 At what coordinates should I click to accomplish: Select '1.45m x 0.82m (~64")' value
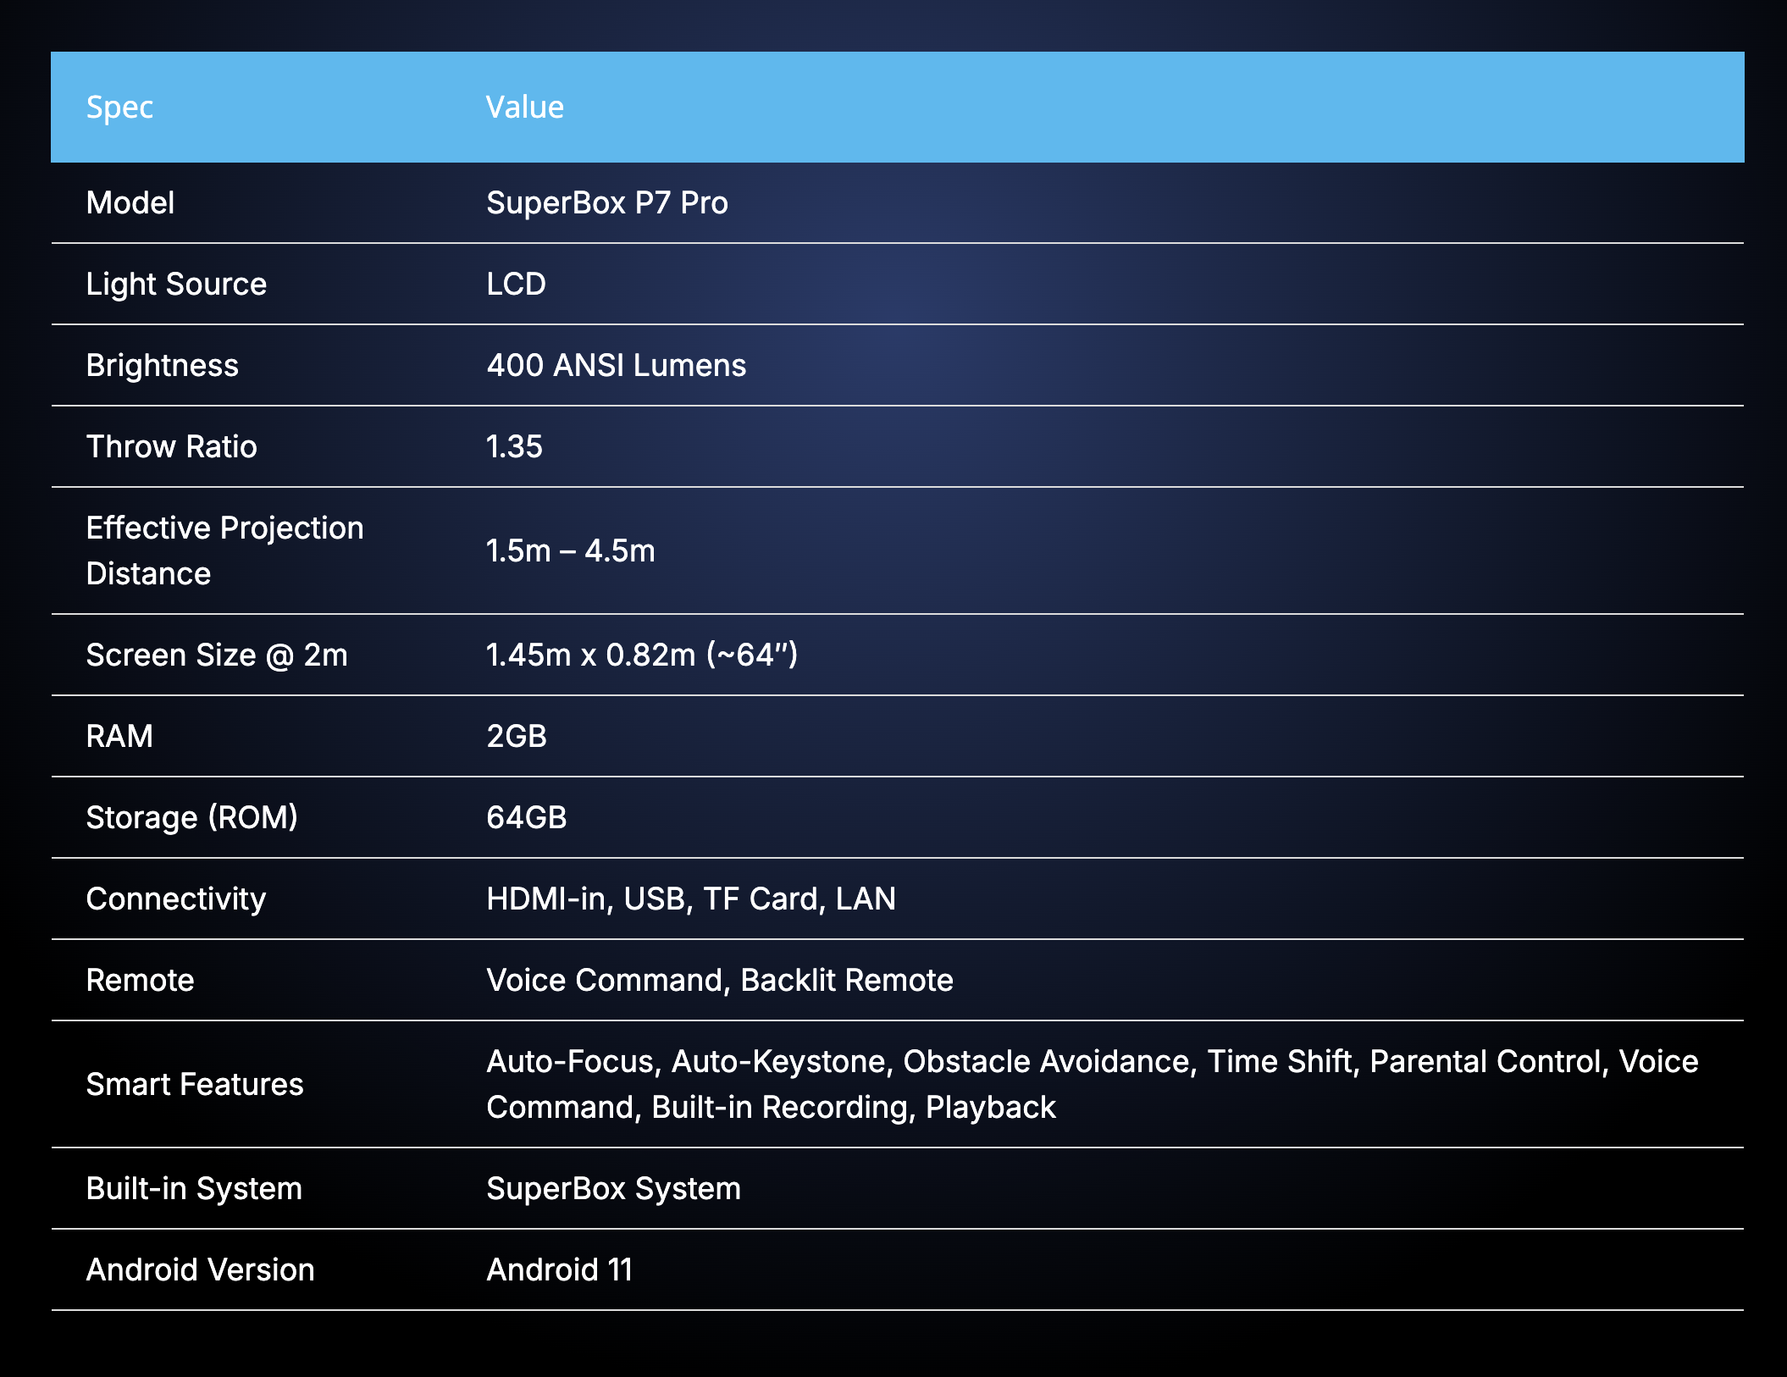point(642,655)
